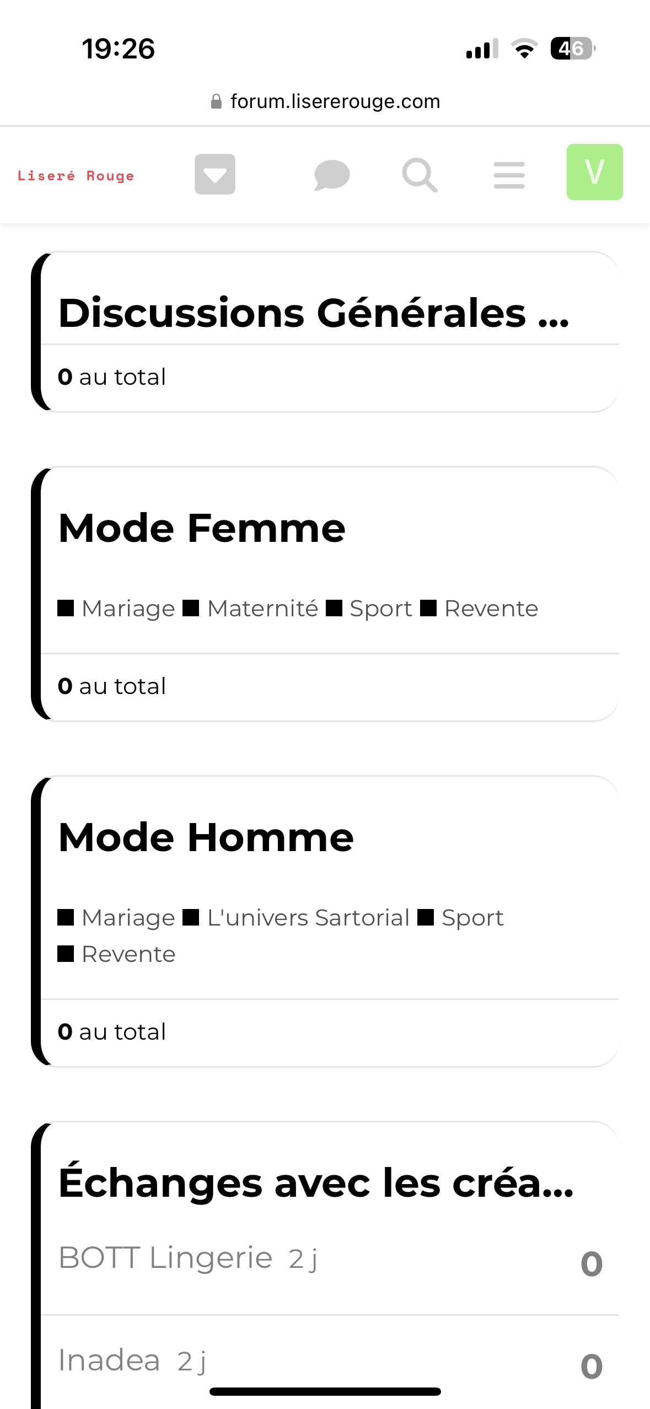Select Maternité subcategory under Mode Femme

point(262,609)
